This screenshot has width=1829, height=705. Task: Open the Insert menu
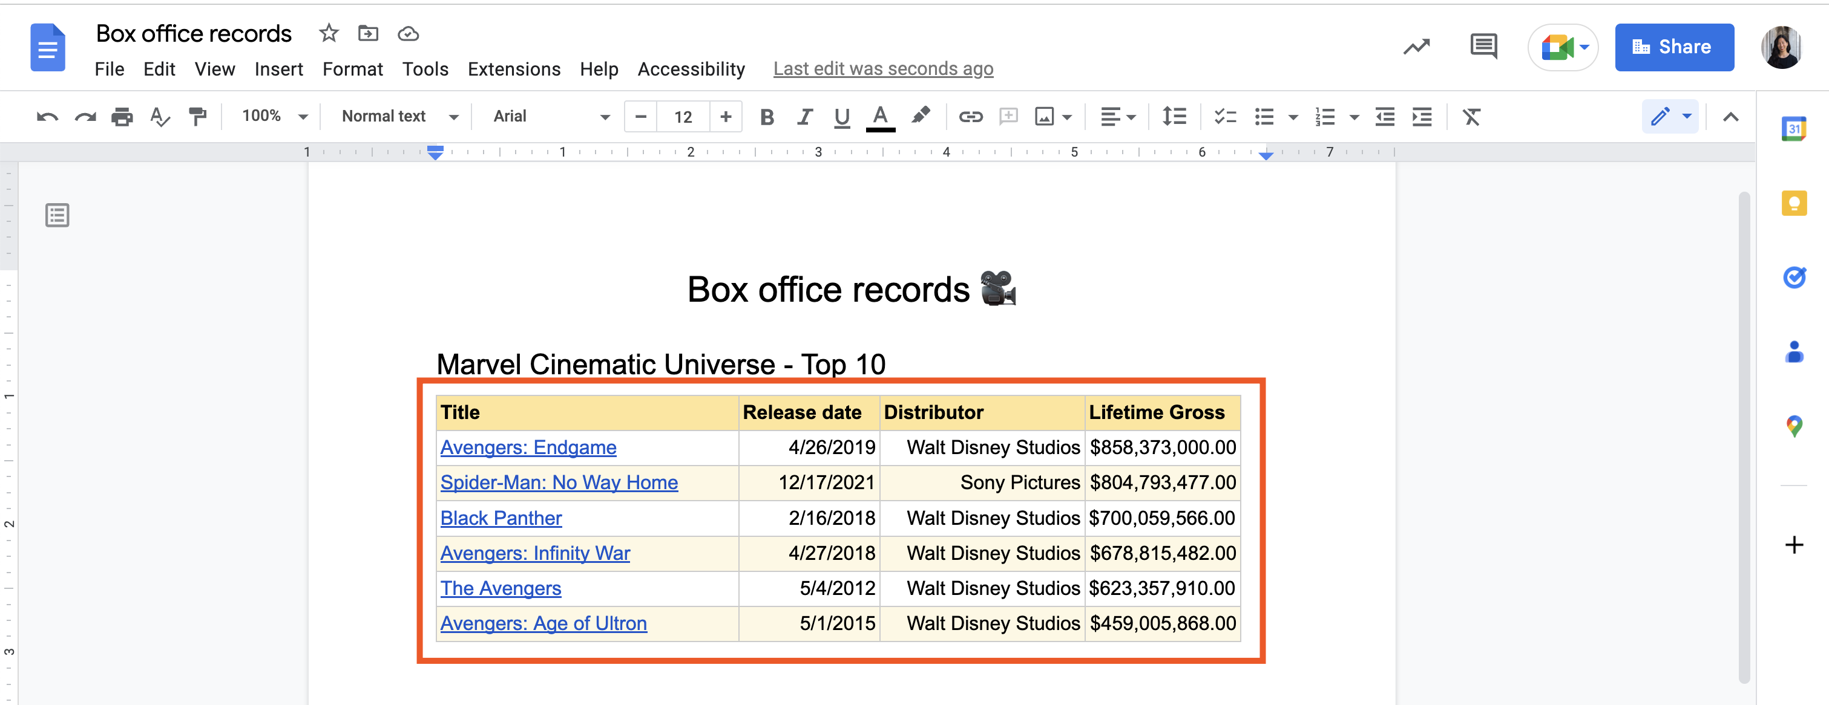click(x=277, y=67)
